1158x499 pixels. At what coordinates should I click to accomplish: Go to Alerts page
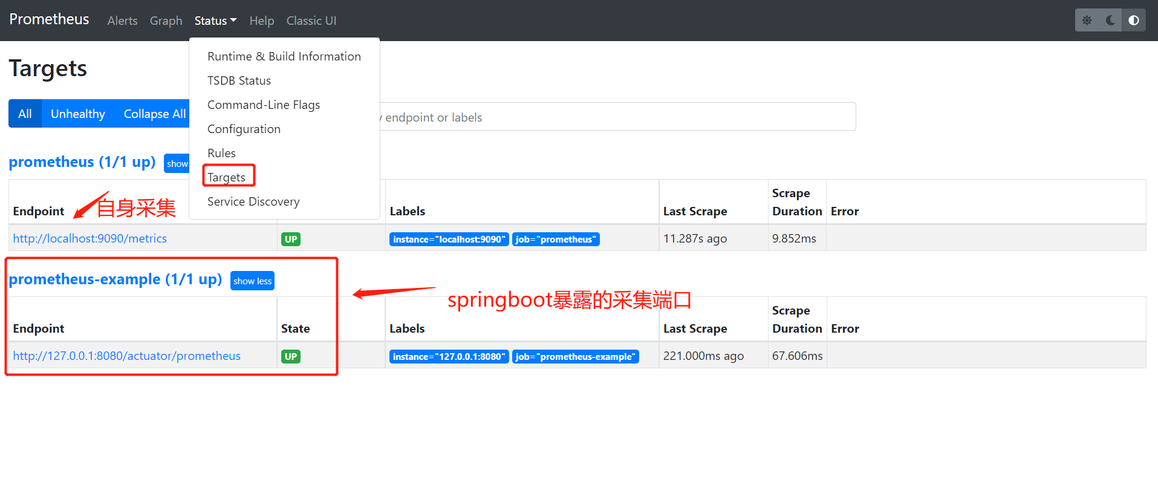click(122, 21)
